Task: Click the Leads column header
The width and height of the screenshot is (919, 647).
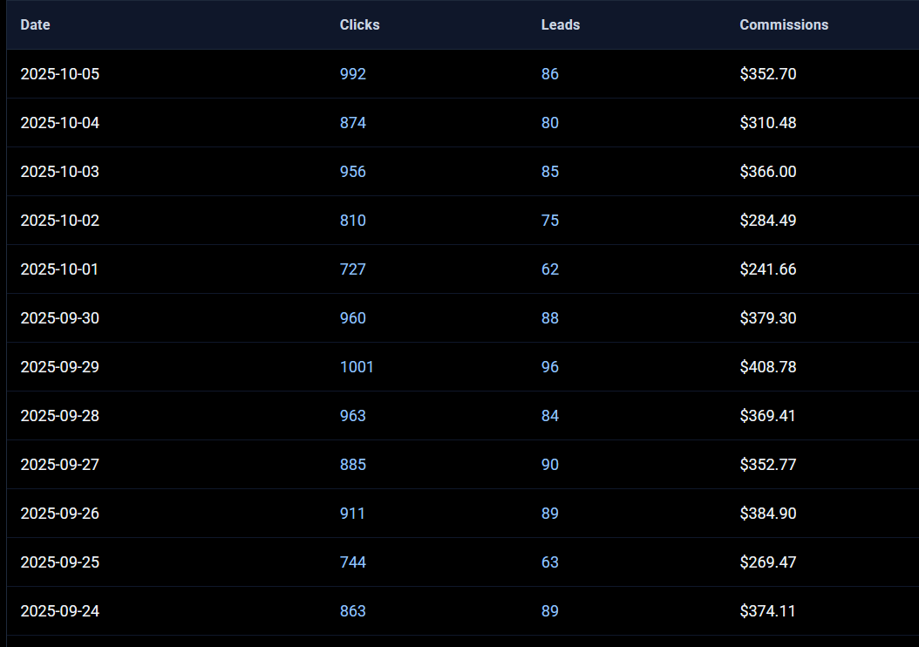Action: (560, 24)
